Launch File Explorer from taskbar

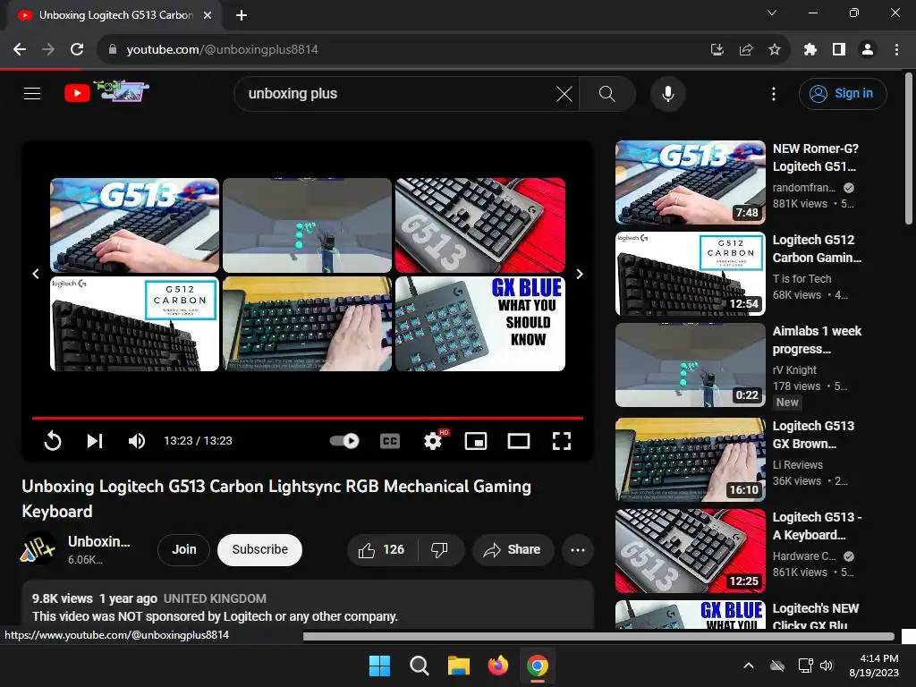pyautogui.click(x=459, y=666)
